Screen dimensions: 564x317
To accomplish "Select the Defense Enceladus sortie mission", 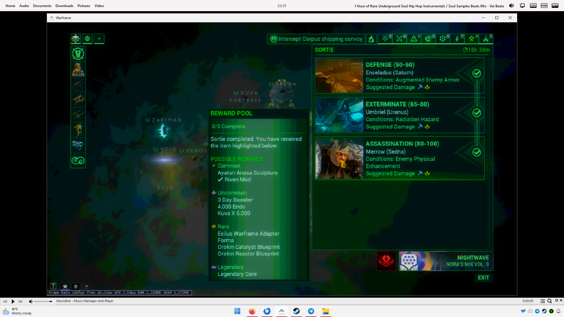I will pos(399,75).
